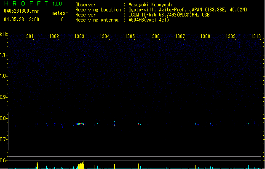Select the file name 0405231300.png

tap(21, 11)
